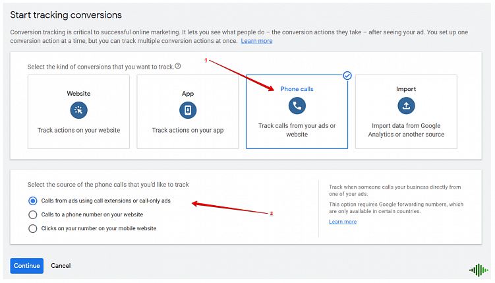Click the 'Import data from Google Analytics' text
The height and width of the screenshot is (283, 495).
(x=406, y=130)
